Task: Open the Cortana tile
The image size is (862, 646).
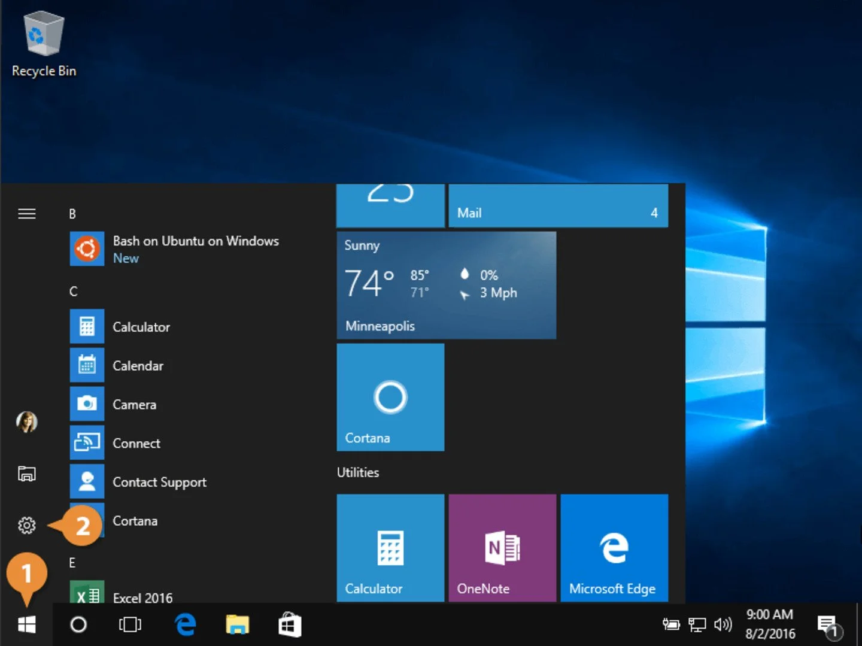Action: click(x=390, y=397)
